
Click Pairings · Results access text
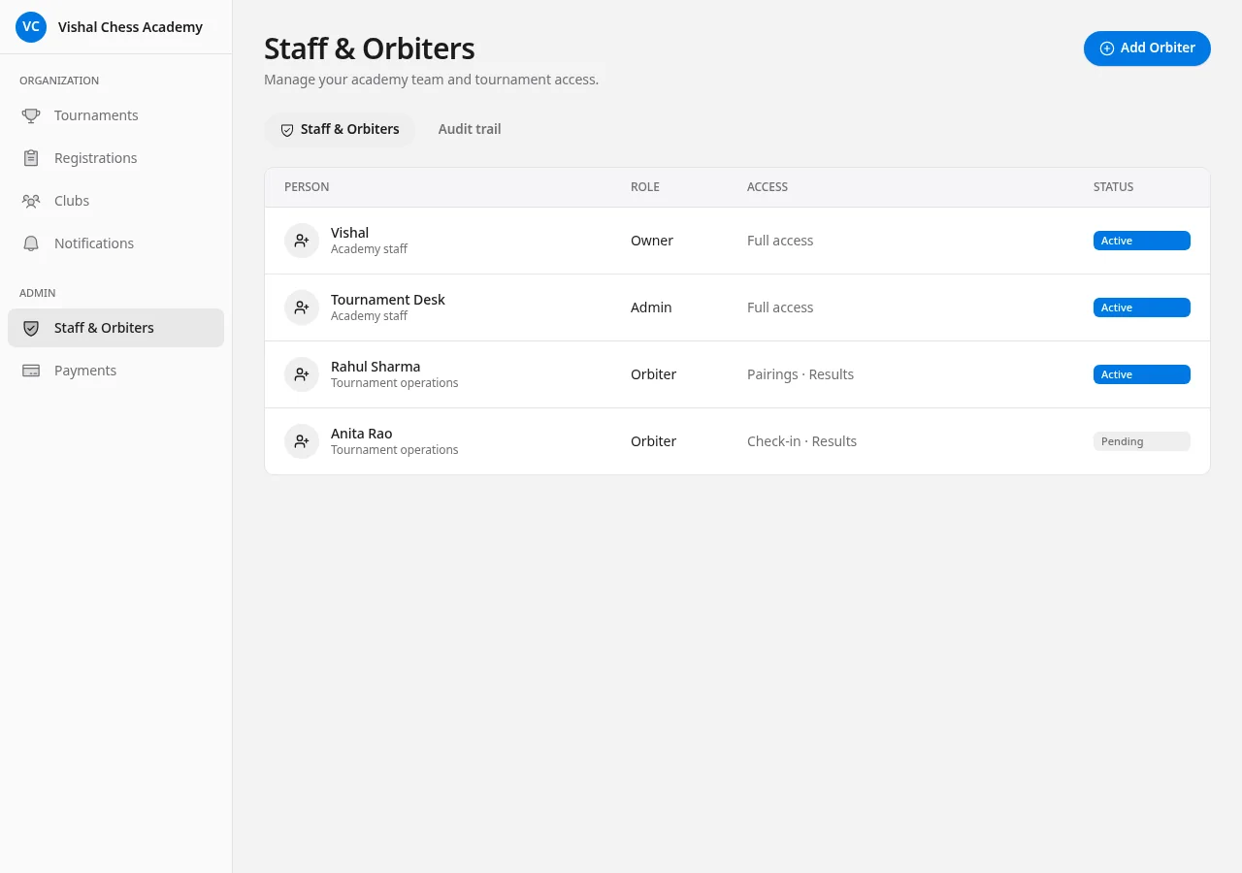[801, 374]
